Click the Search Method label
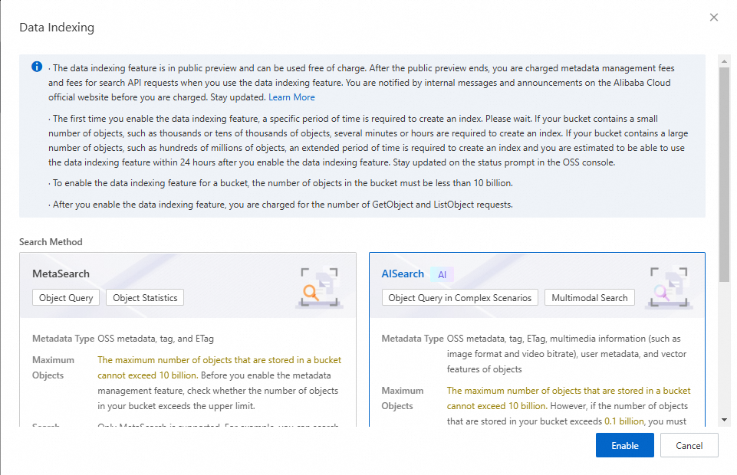 (51, 242)
